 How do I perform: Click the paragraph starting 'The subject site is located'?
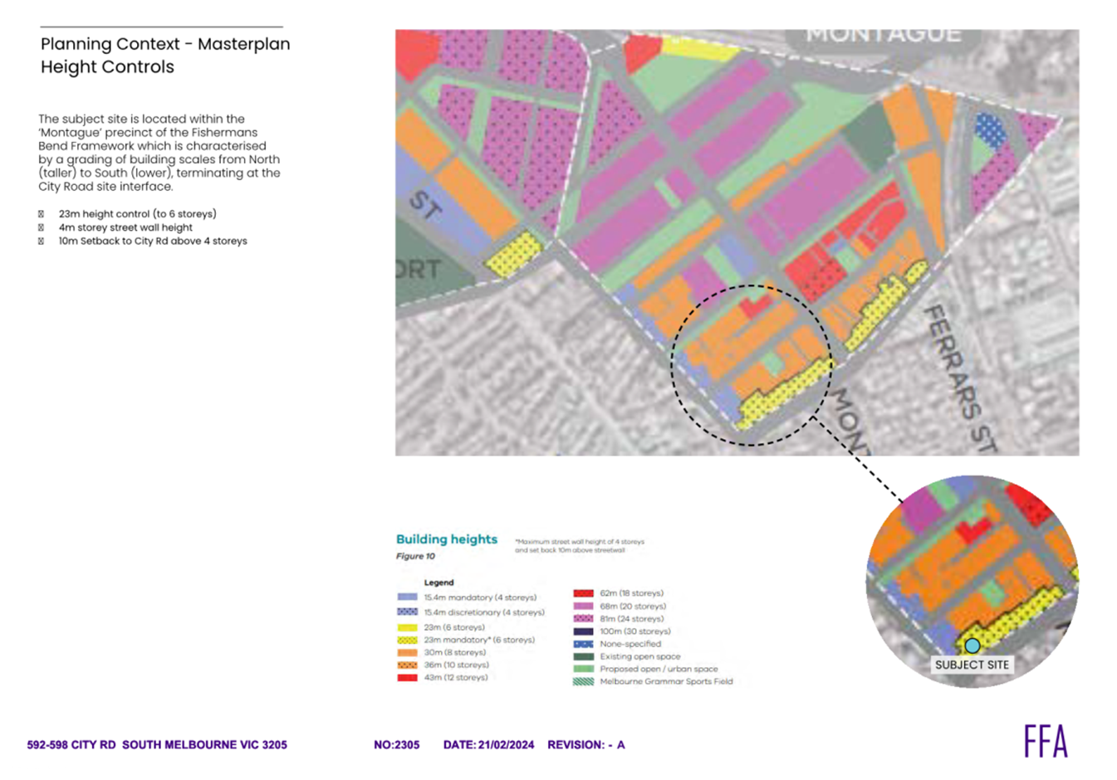tap(159, 153)
